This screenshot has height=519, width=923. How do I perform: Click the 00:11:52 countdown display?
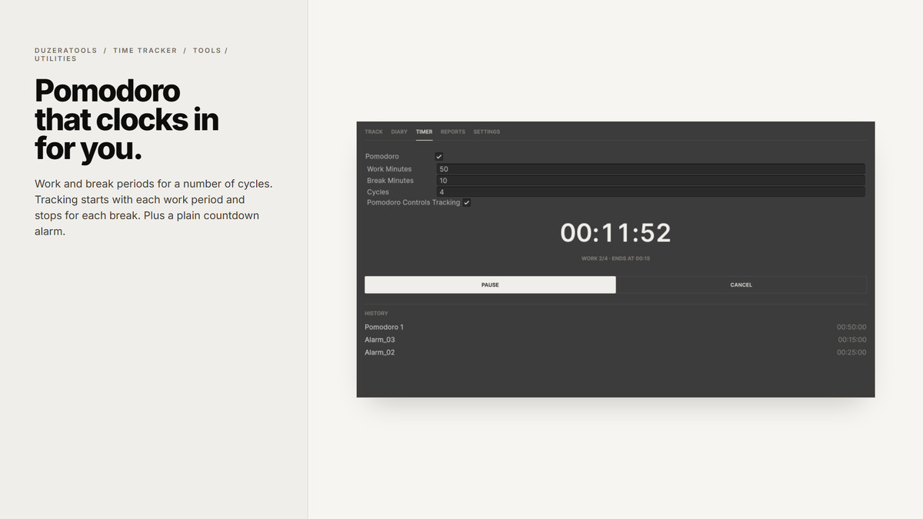[x=615, y=233]
